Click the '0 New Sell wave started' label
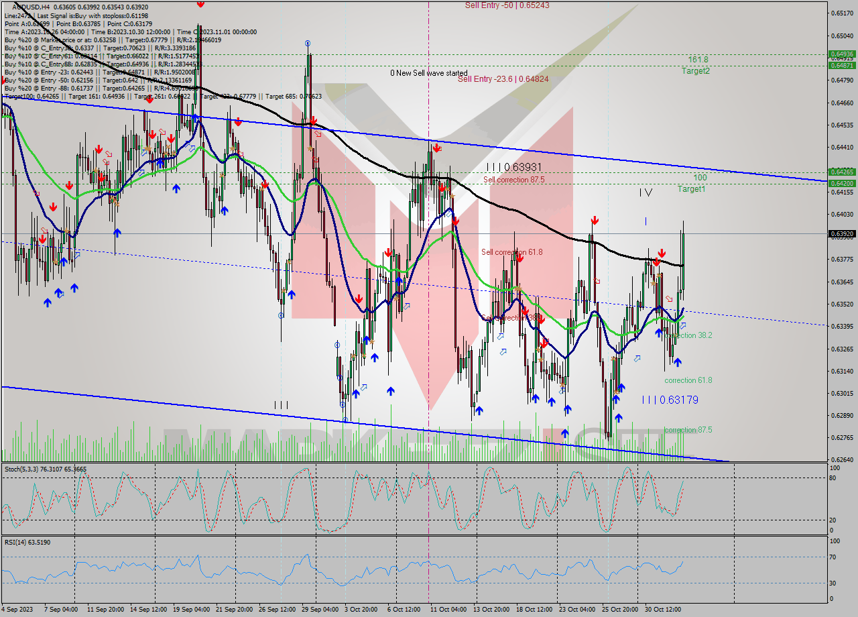Screen dimensions: 858x617 coord(429,73)
